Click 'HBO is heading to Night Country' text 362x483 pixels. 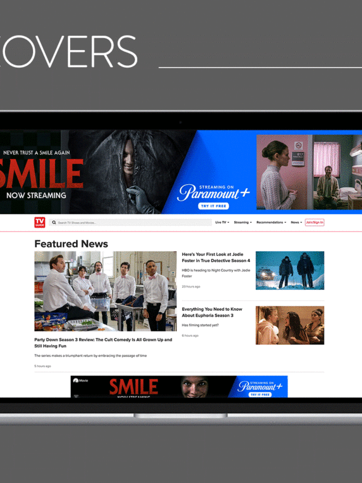(216, 273)
